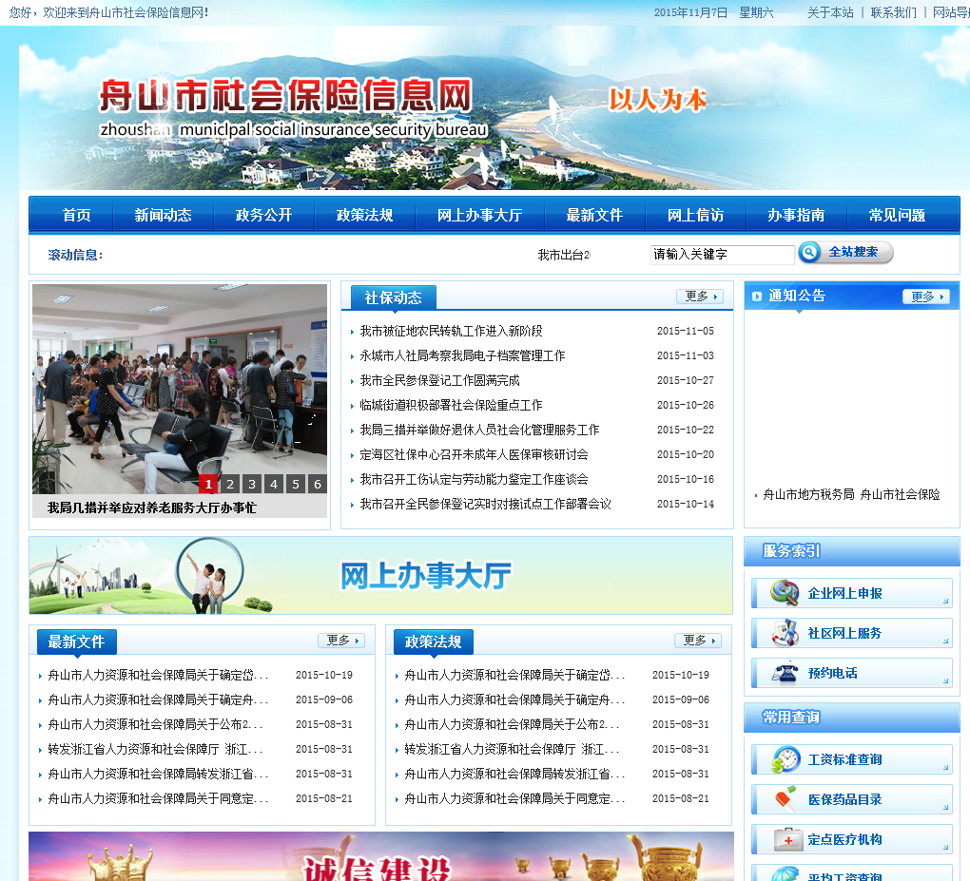
Task: Open news 我市召开全民参保登记实时对接试点工作部署会议
Action: point(486,504)
